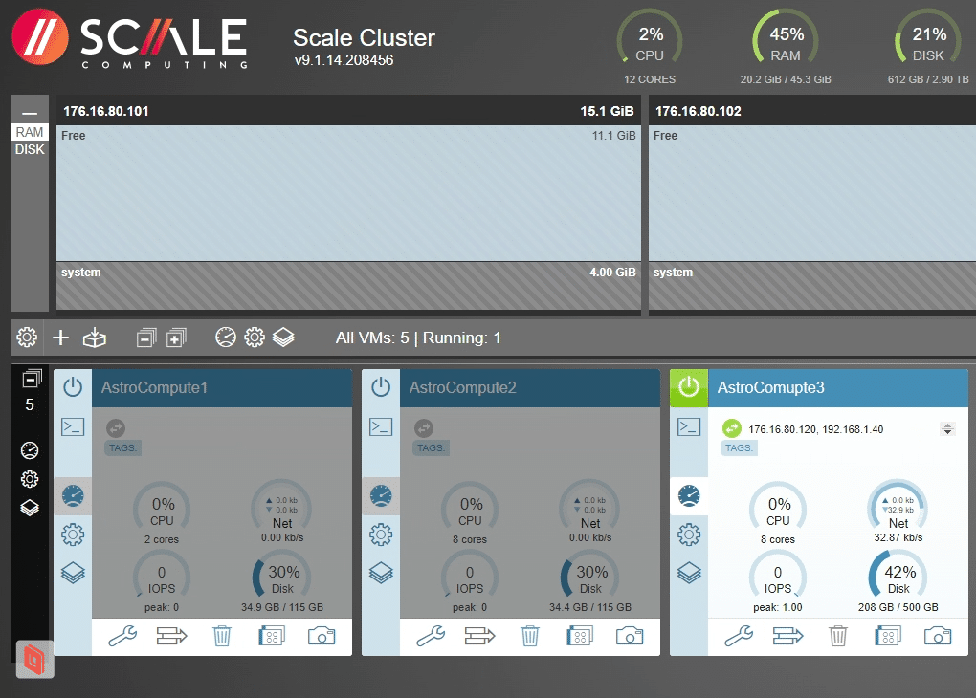Edit TAGS field on AstroCompute2
This screenshot has height=698, width=976.
pyautogui.click(x=431, y=447)
